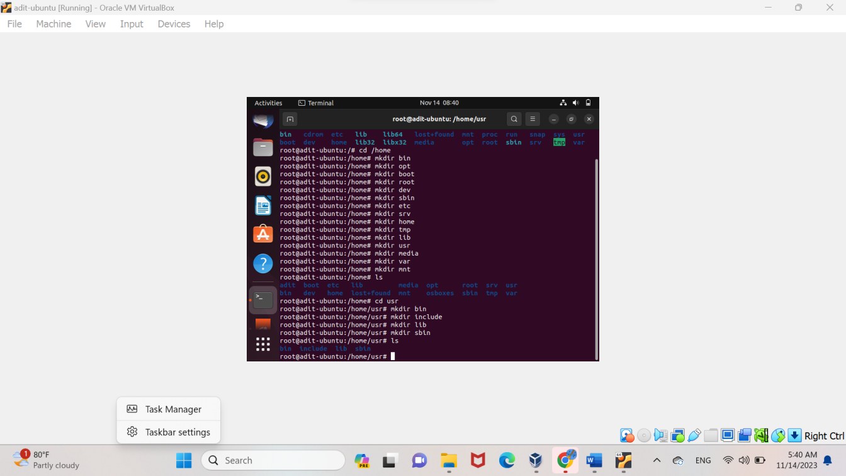
Task: Open the Windows Start button
Action: [x=184, y=461]
